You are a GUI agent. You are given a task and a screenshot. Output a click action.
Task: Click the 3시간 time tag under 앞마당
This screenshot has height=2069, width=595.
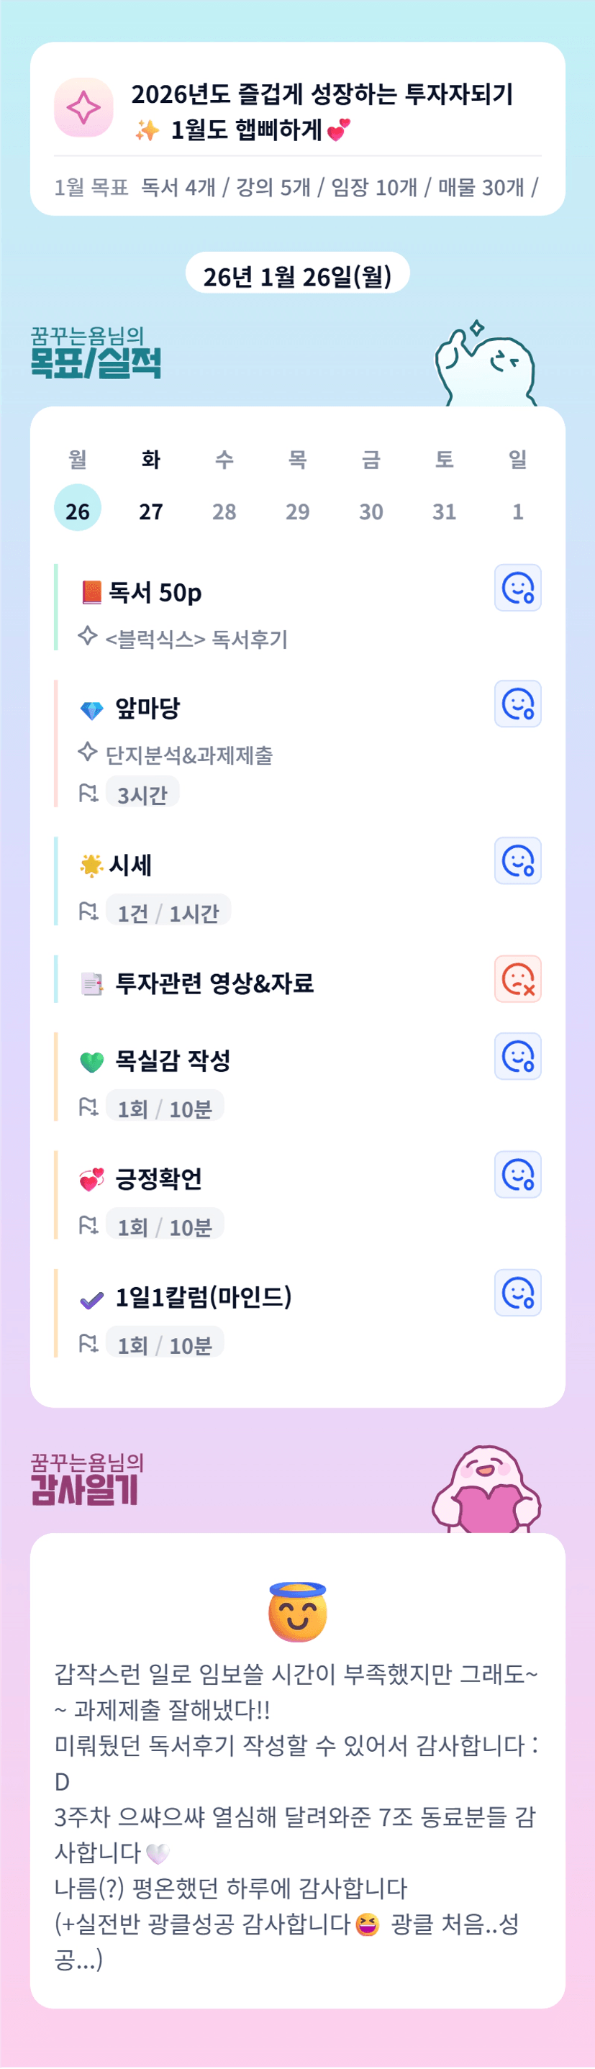(x=142, y=794)
